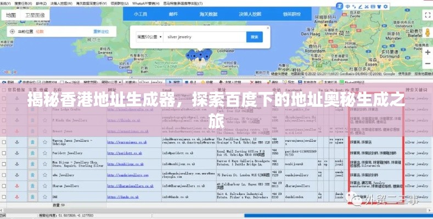Click the 搜索 button in the results toolbar
The image size is (433, 219).
[x=174, y=82]
